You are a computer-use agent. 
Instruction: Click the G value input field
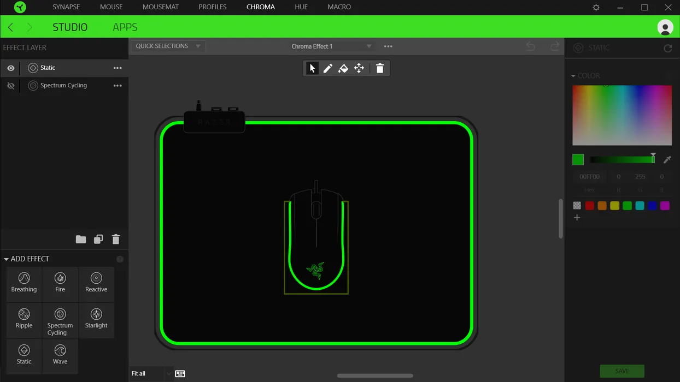click(640, 177)
